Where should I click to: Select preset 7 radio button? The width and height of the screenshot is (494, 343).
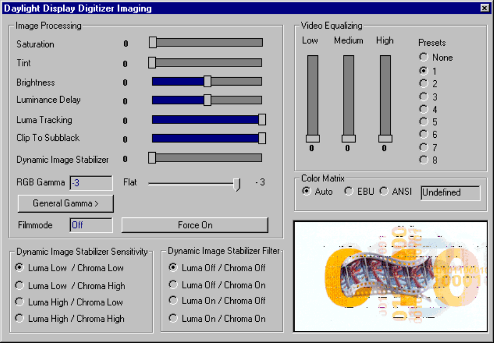pos(423,147)
